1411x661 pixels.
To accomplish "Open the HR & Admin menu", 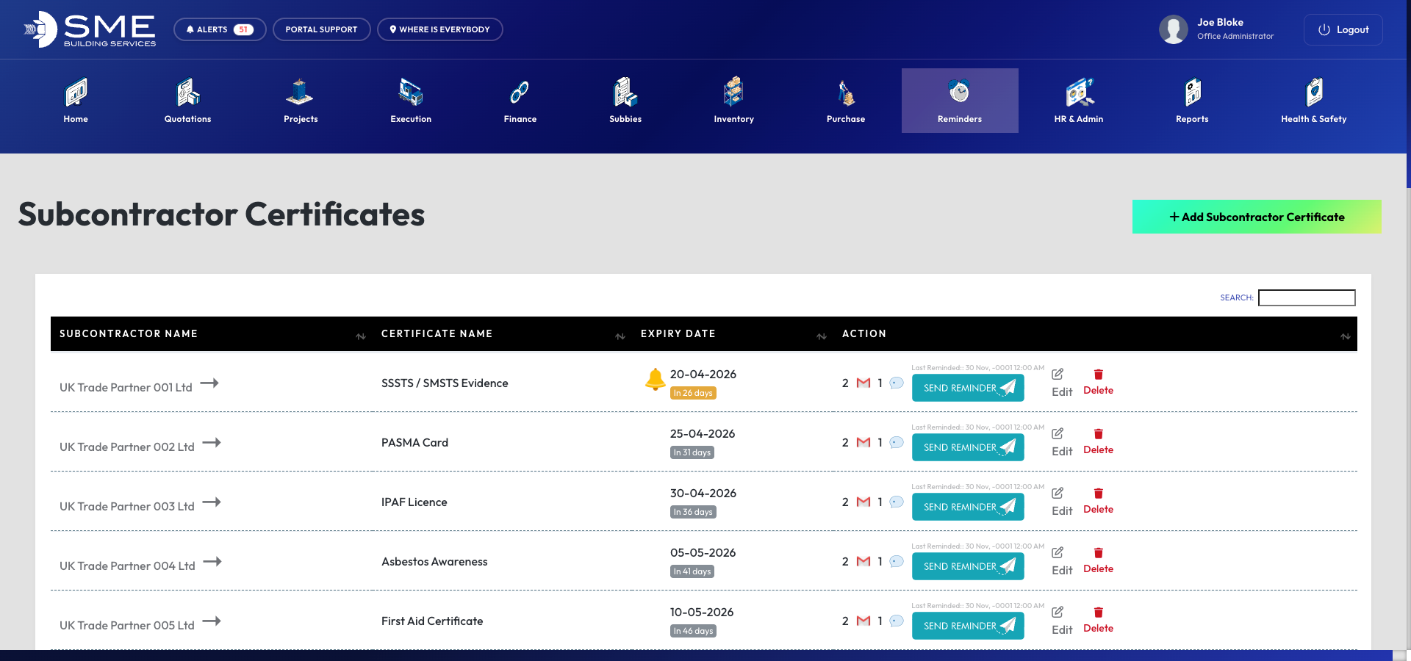I will 1078,101.
